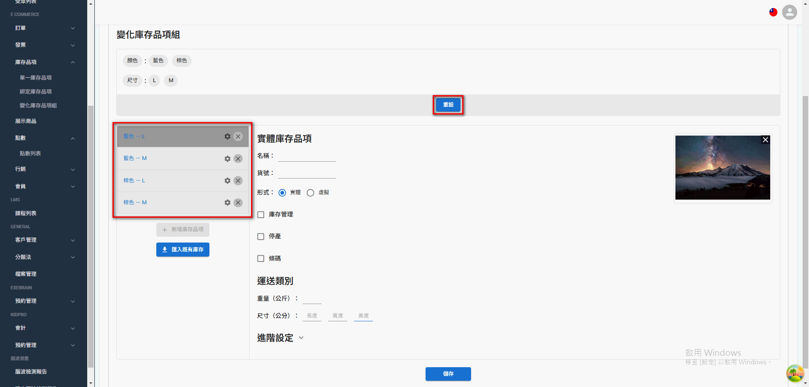The width and height of the screenshot is (809, 387).
Task: Open 單一庫存品項 in sidebar
Action: [36, 78]
